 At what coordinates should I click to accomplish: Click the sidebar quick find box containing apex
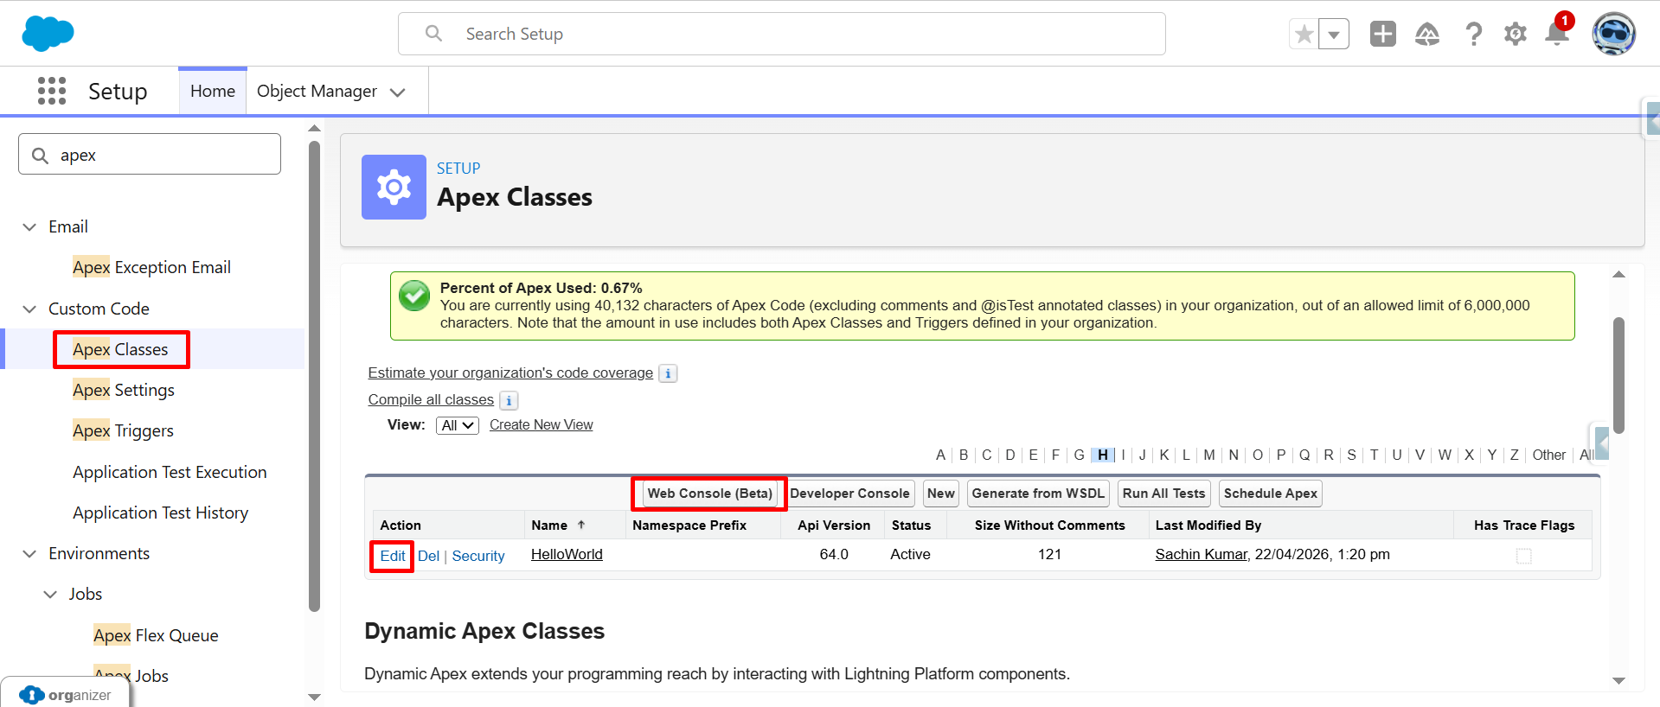[150, 154]
